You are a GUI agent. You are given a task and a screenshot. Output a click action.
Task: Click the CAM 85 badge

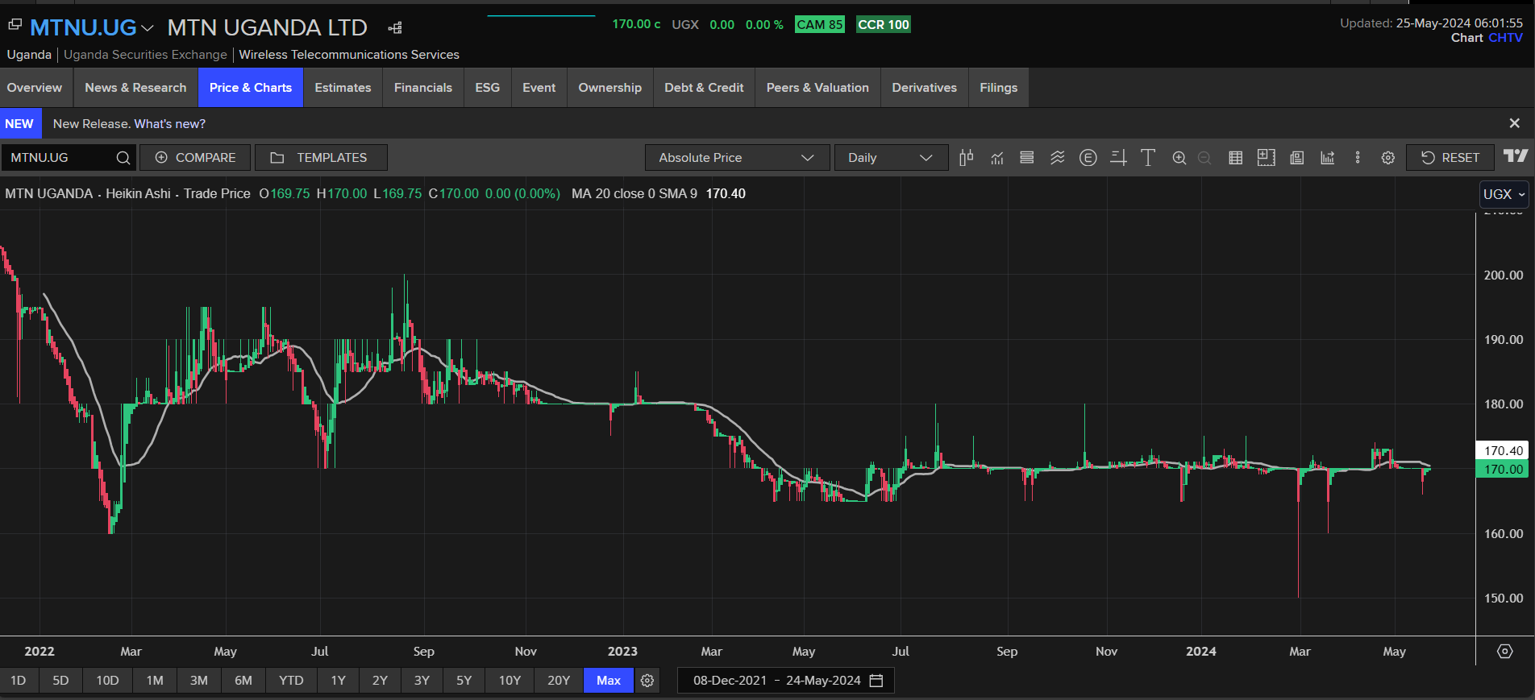[819, 25]
